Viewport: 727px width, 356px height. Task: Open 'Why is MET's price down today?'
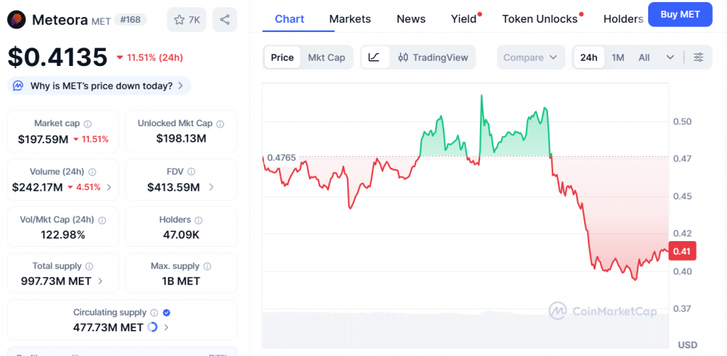[x=99, y=86]
